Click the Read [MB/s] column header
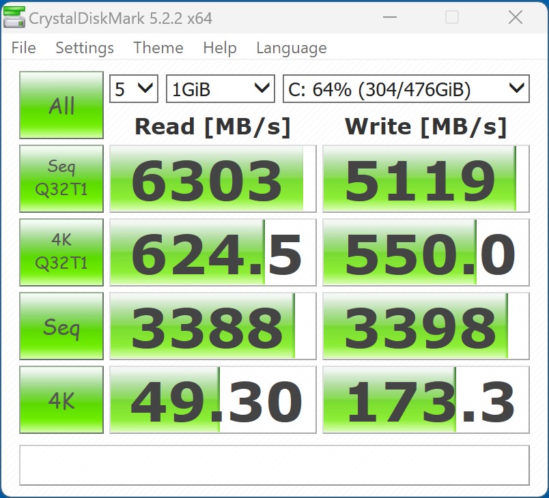Viewport: 549px width, 498px height. coord(212,127)
